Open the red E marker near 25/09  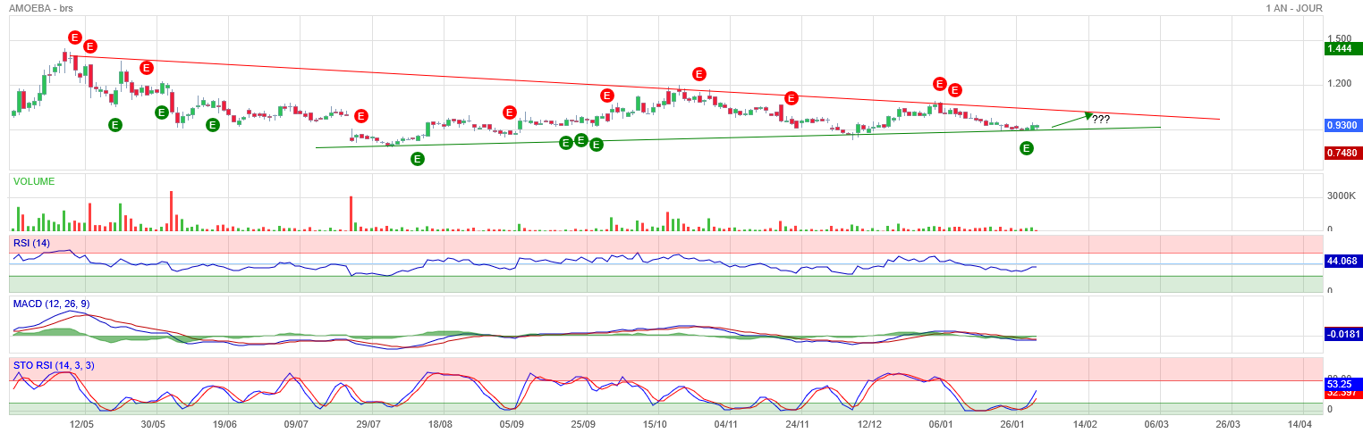[607, 96]
